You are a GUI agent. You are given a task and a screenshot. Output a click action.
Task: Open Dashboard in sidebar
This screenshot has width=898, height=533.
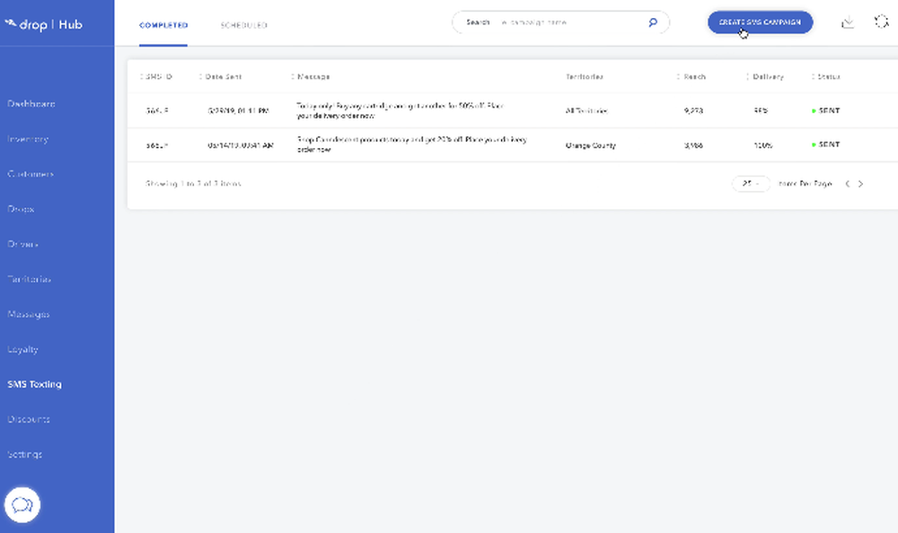(x=31, y=104)
